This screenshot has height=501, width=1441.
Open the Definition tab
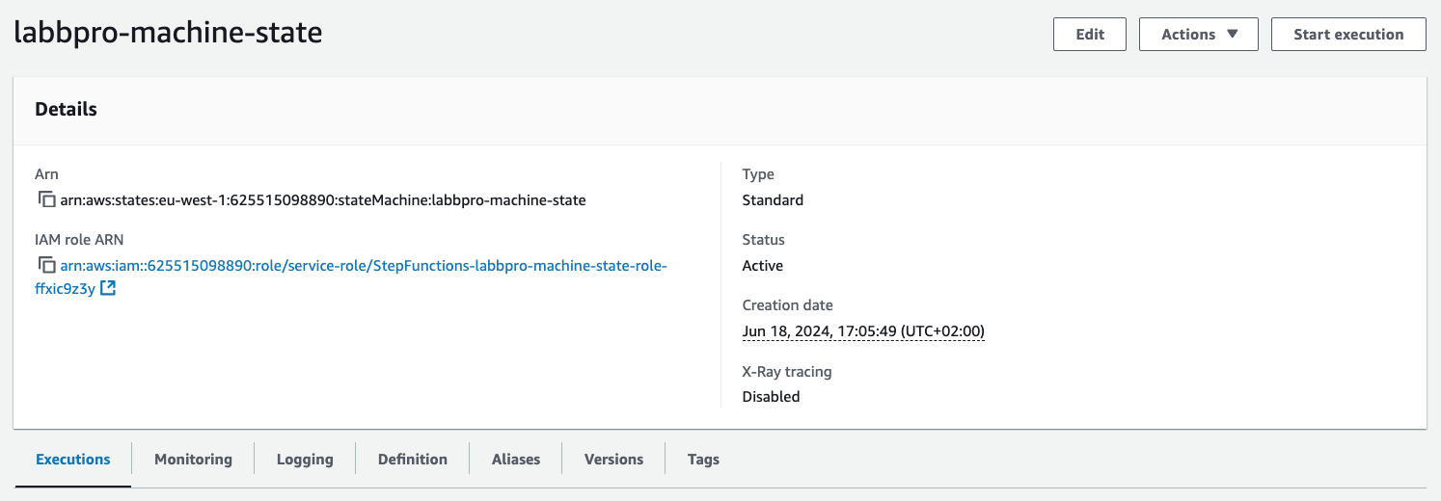point(412,459)
